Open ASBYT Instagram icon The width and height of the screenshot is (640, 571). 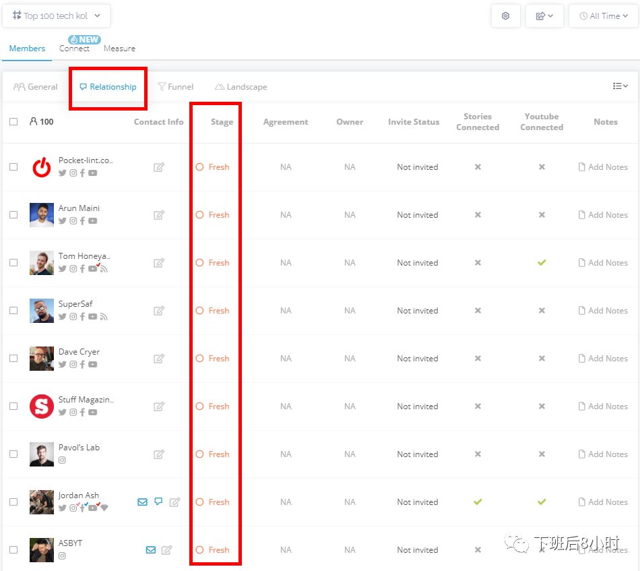(x=62, y=556)
